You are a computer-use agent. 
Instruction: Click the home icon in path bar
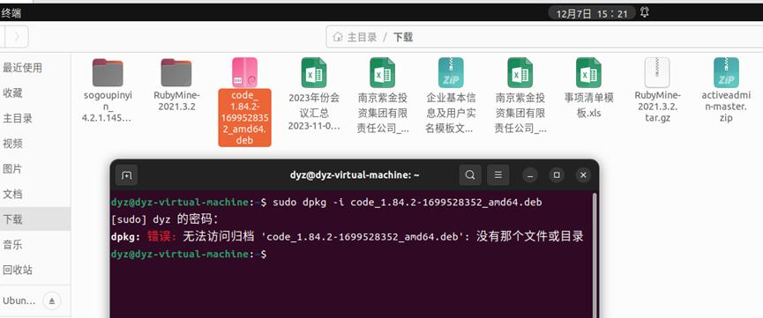[x=337, y=37]
